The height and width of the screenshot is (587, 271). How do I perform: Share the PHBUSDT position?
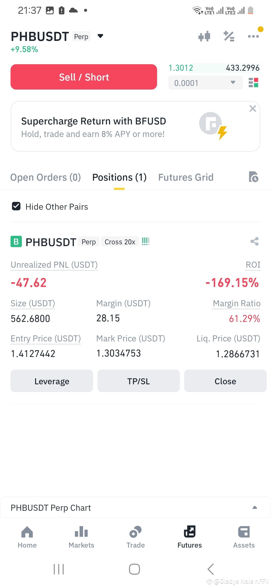[254, 241]
